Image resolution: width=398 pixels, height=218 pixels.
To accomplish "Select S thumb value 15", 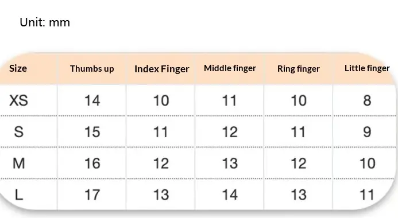I will [92, 132].
